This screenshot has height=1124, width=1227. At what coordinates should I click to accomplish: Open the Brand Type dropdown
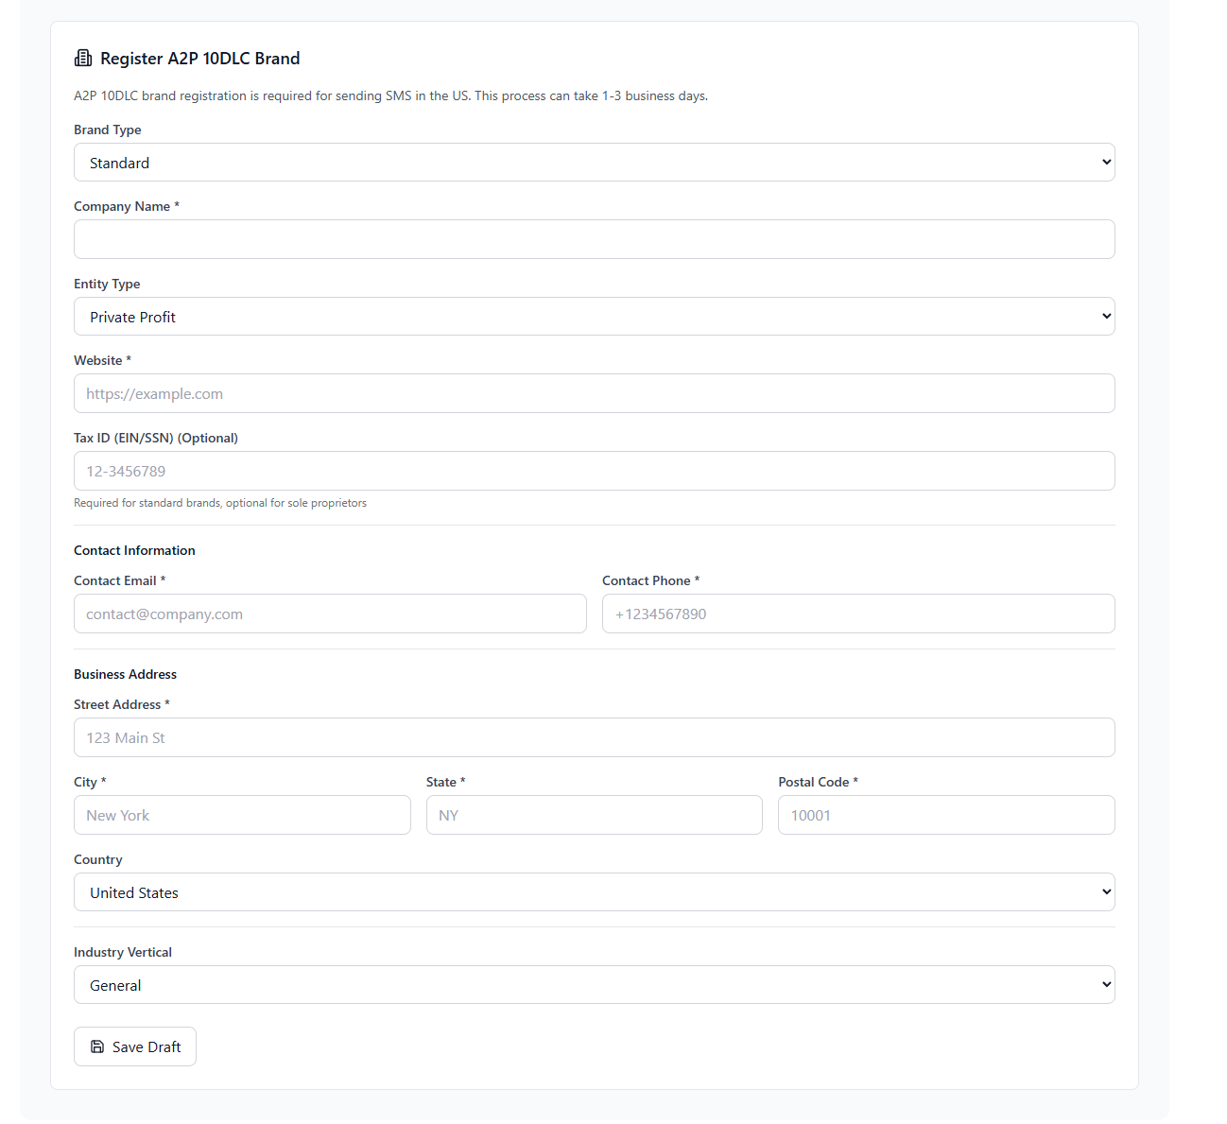(594, 162)
